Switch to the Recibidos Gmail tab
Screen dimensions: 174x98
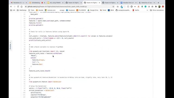[19, 3]
